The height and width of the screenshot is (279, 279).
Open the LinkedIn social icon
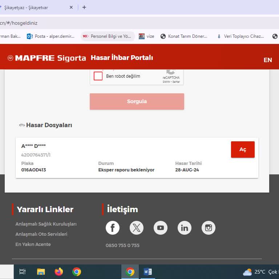[x=185, y=228]
